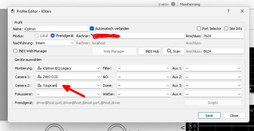Click the Scan button
Viewport: 254px width, 131px height.
[x=173, y=51]
